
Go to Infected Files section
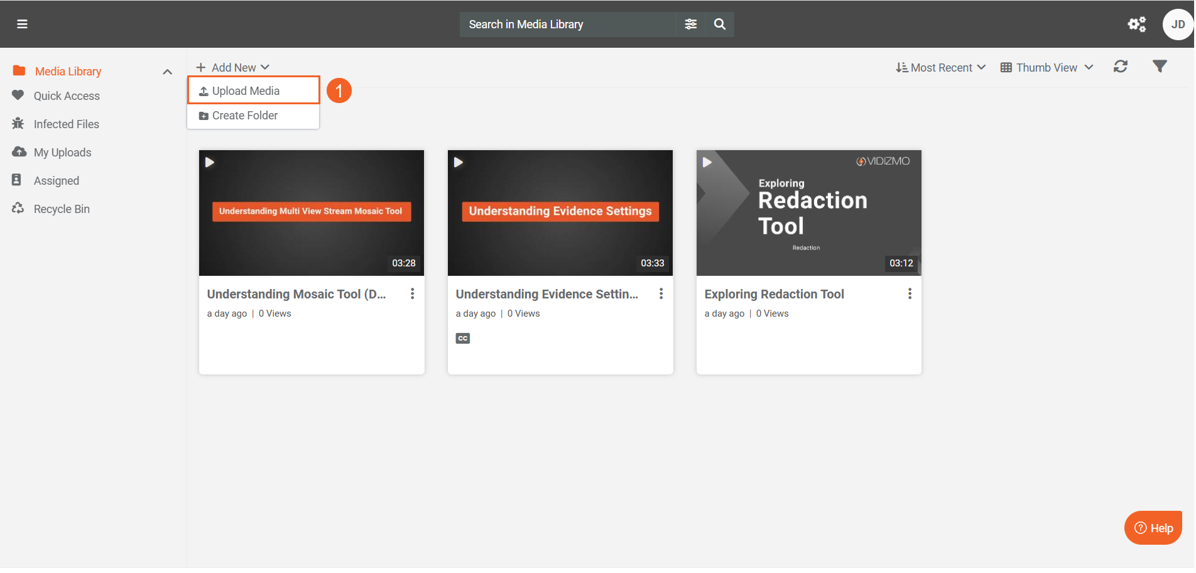[66, 124]
